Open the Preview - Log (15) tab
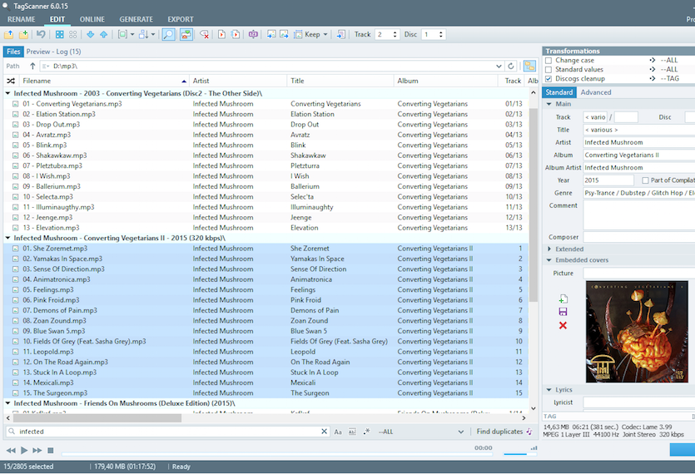This screenshot has height=474, width=695. coord(53,52)
